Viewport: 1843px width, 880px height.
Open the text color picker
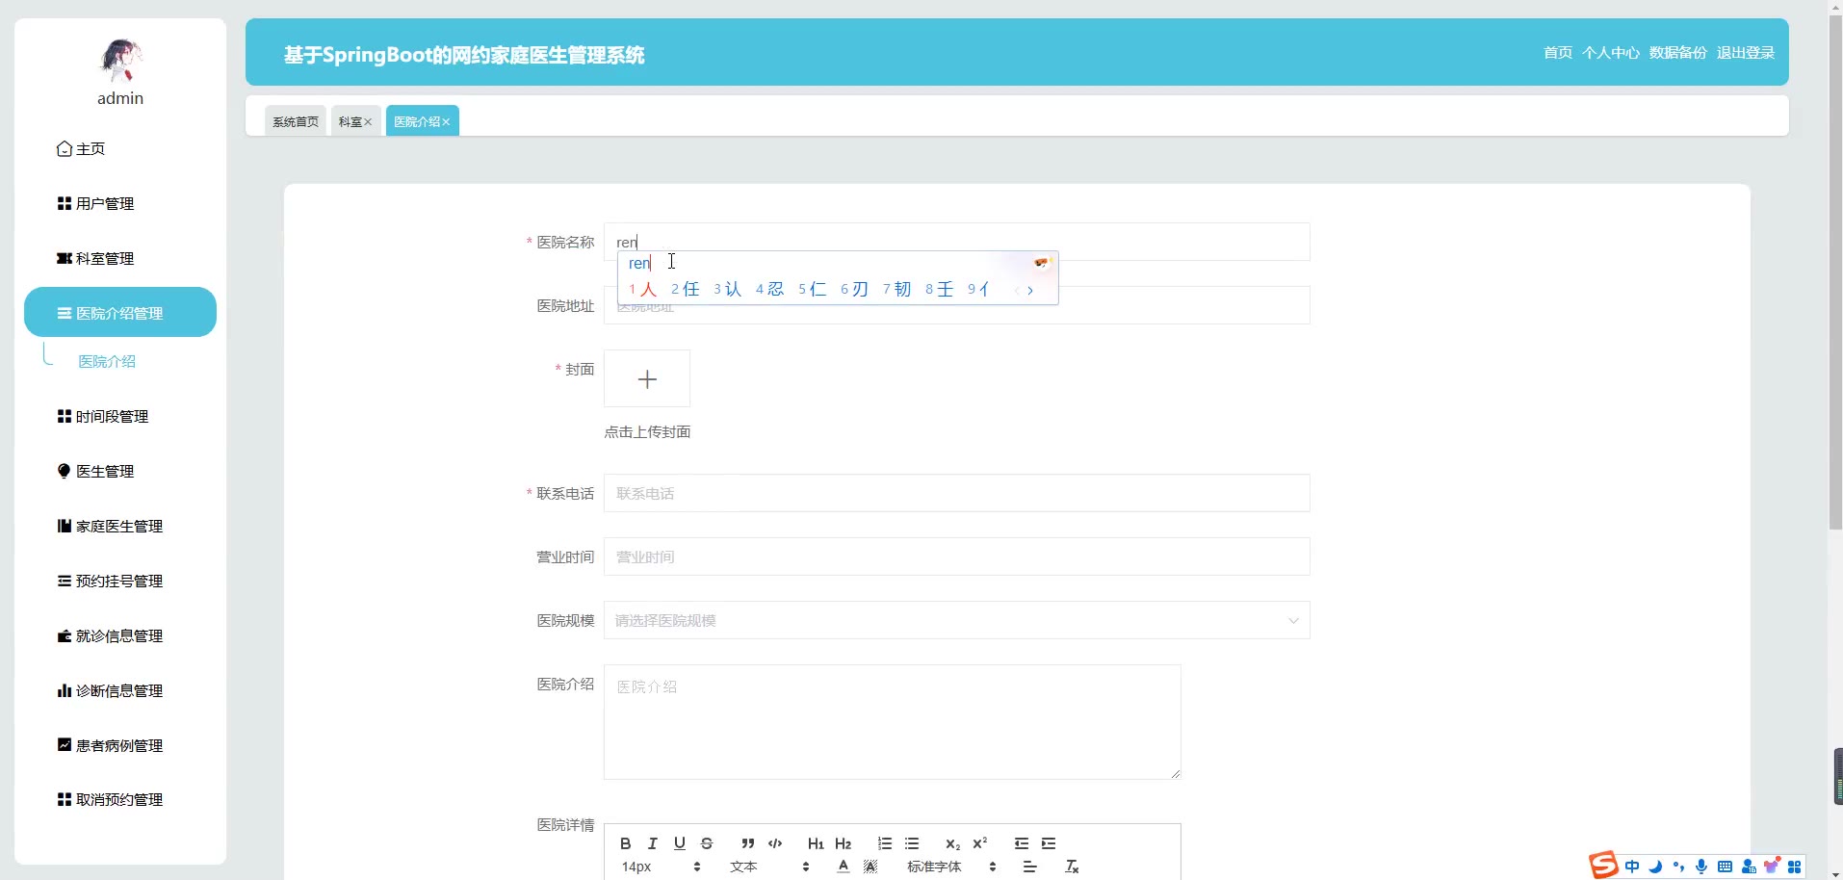click(844, 867)
